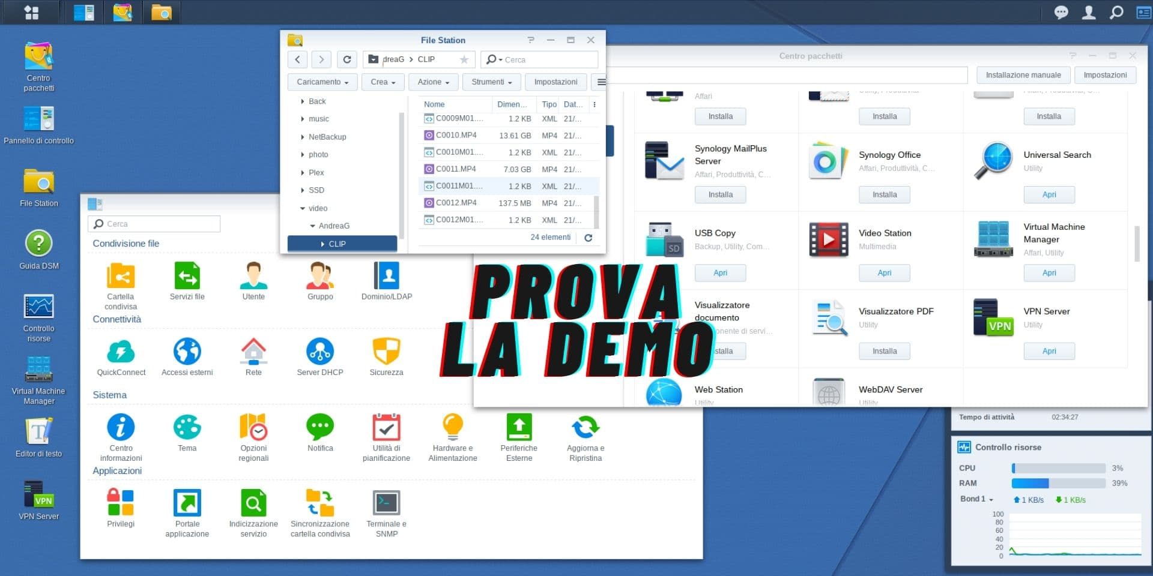Open the Strumenti menu in File Station

[x=491, y=82]
